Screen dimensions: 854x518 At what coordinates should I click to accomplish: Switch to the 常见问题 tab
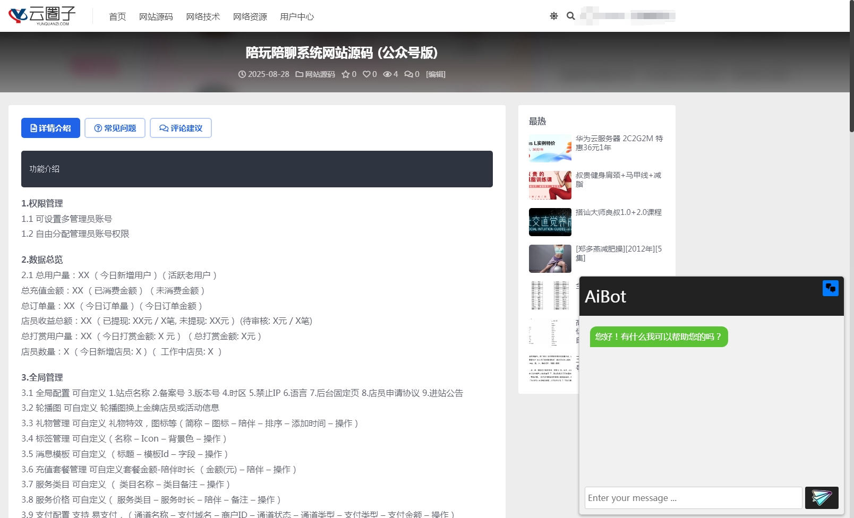point(115,128)
